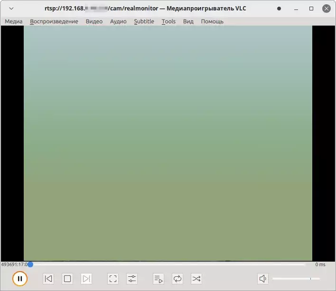Open the Аудио menu
336x291 pixels.
click(x=118, y=21)
